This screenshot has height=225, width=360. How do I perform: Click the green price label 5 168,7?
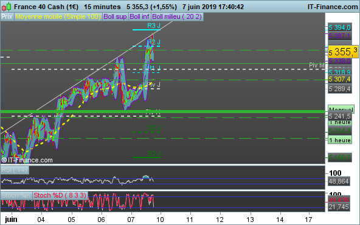tap(340, 157)
